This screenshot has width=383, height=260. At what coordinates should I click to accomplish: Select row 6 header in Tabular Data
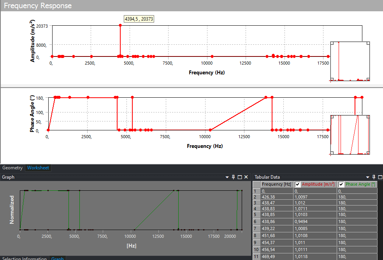[x=256, y=221]
